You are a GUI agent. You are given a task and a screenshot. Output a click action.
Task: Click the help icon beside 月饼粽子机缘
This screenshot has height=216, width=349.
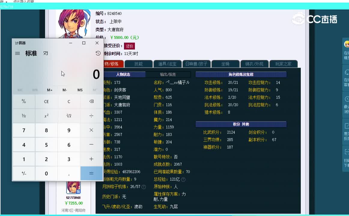[x=144, y=187]
